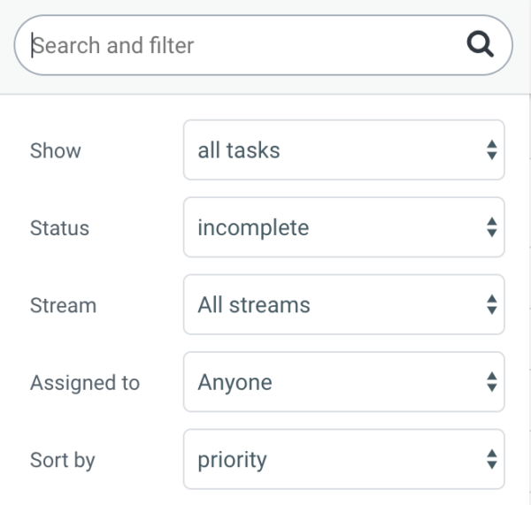Open the Assigned to dropdown showing Anyone
The height and width of the screenshot is (505, 531).
[343, 382]
